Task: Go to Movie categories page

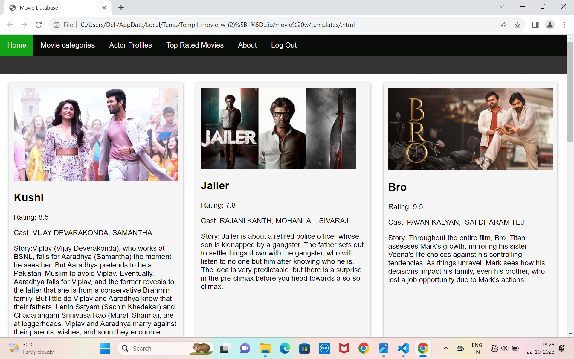Action: click(68, 45)
